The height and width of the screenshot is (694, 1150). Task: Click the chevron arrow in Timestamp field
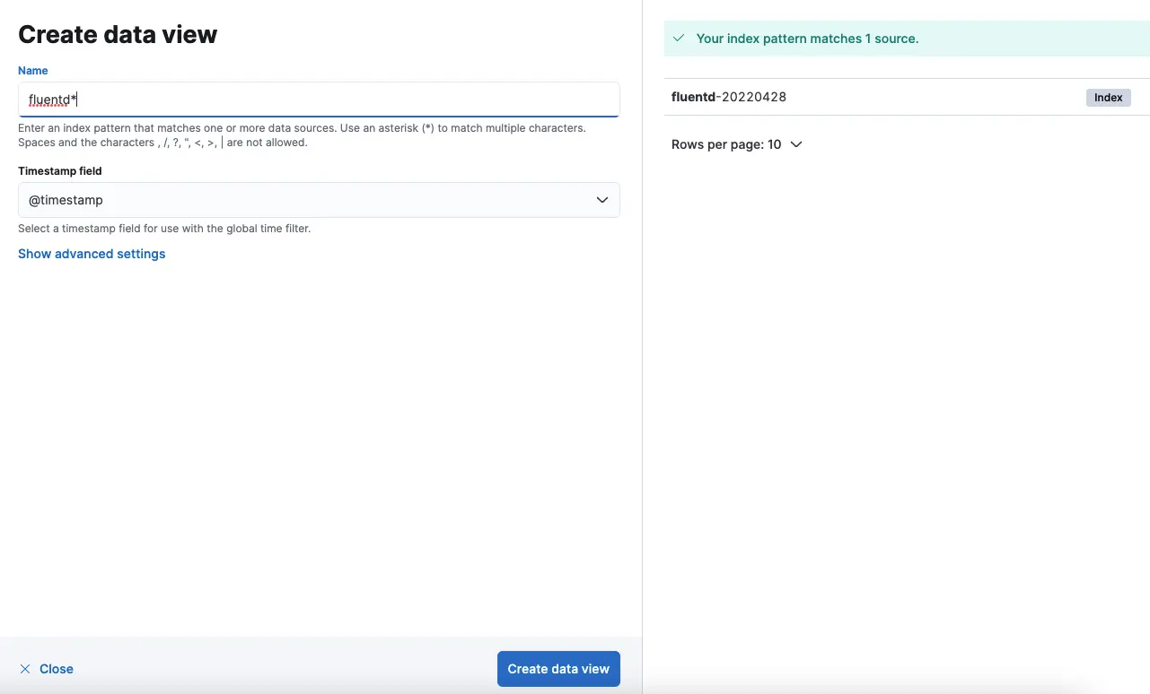(x=602, y=200)
